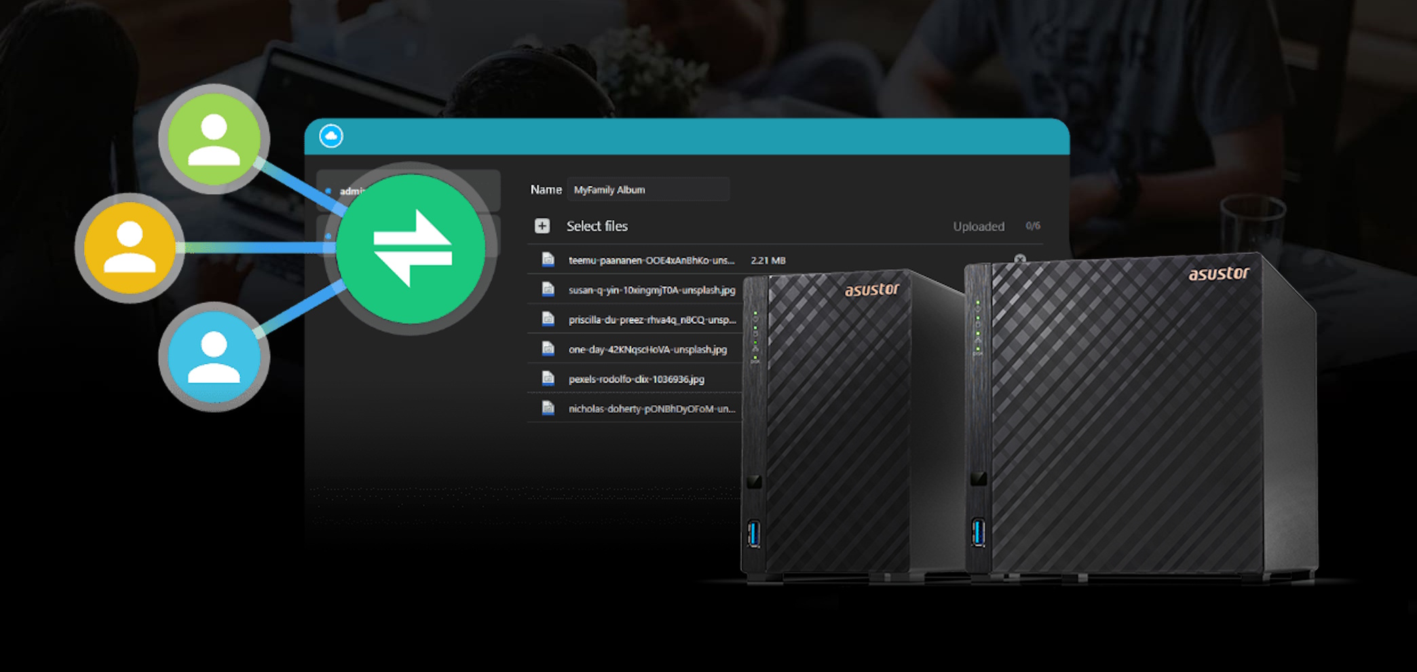The image size is (1417, 672).
Task: Click the file icon beside the teemu-paananen file
Action: (548, 260)
